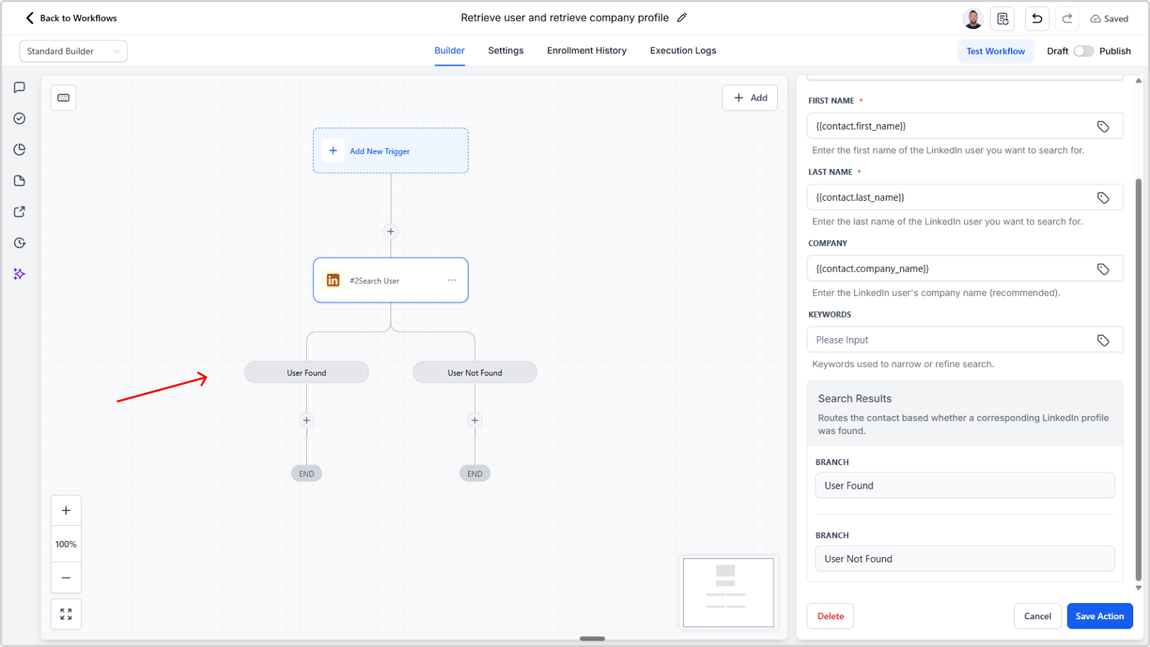Open the Standard Builder dropdown
Screen dimensions: 1150x647
coord(73,51)
